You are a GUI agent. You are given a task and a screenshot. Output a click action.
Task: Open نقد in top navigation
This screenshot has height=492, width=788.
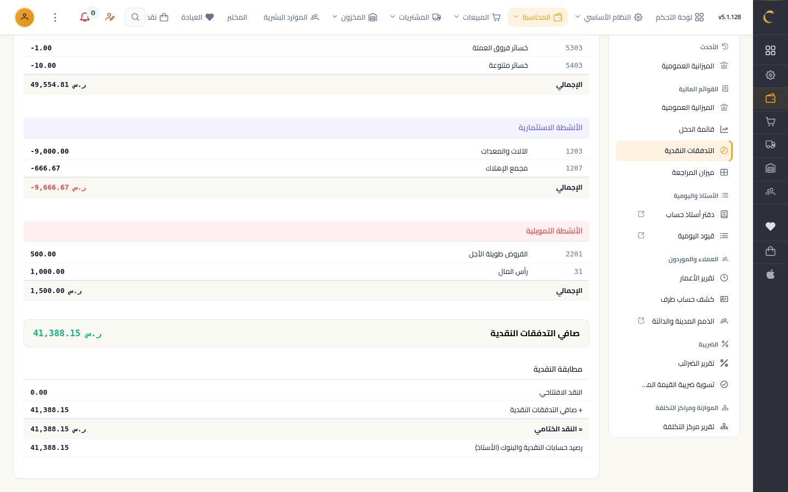pos(158,17)
